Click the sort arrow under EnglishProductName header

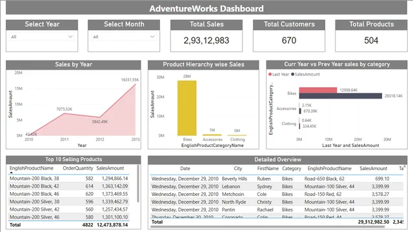tap(11, 173)
